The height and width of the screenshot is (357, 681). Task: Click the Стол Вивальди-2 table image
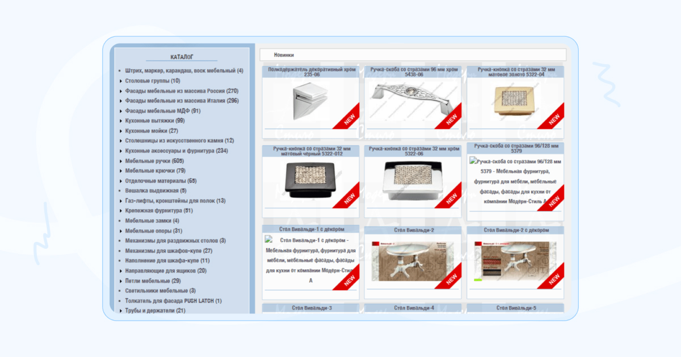tap(412, 261)
